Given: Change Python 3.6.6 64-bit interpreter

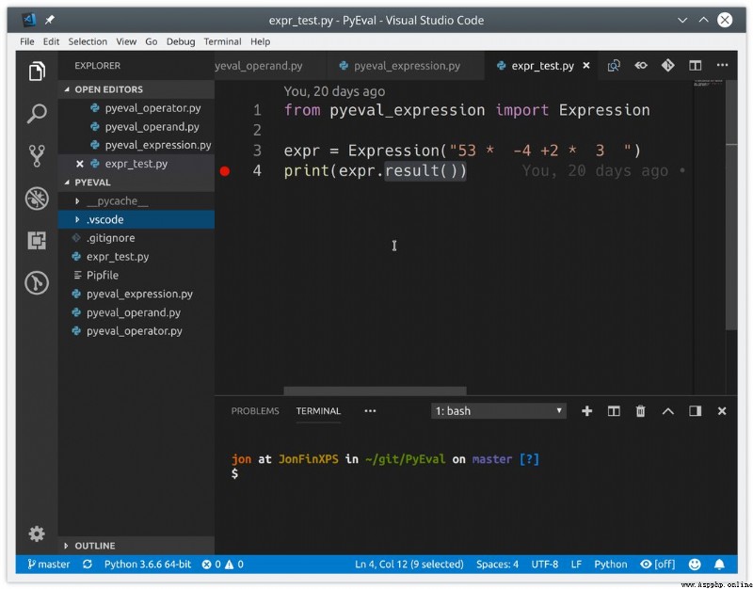Looking at the screenshot, I should 148,564.
